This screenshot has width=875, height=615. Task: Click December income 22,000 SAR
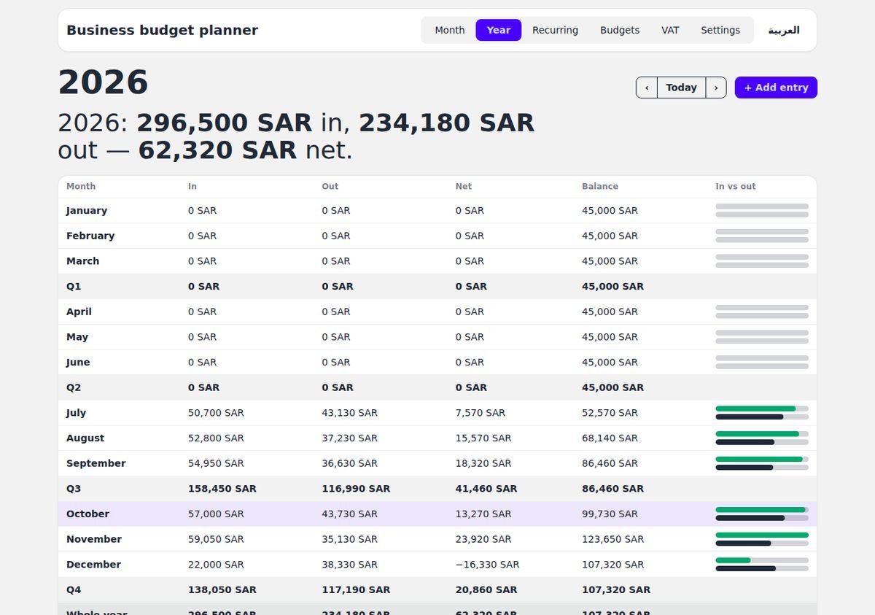pos(216,565)
